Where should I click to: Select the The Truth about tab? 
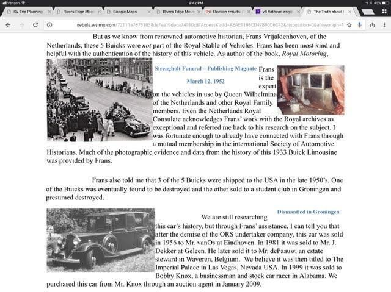[329, 12]
